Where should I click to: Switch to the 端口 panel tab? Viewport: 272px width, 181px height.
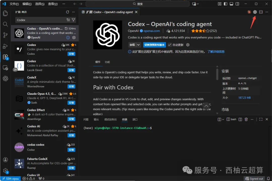135,119
